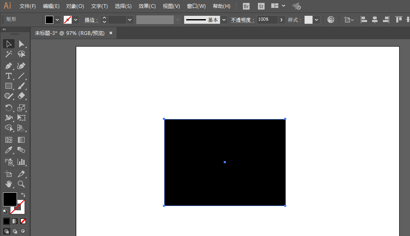Select the Shaper tool

[9, 96]
